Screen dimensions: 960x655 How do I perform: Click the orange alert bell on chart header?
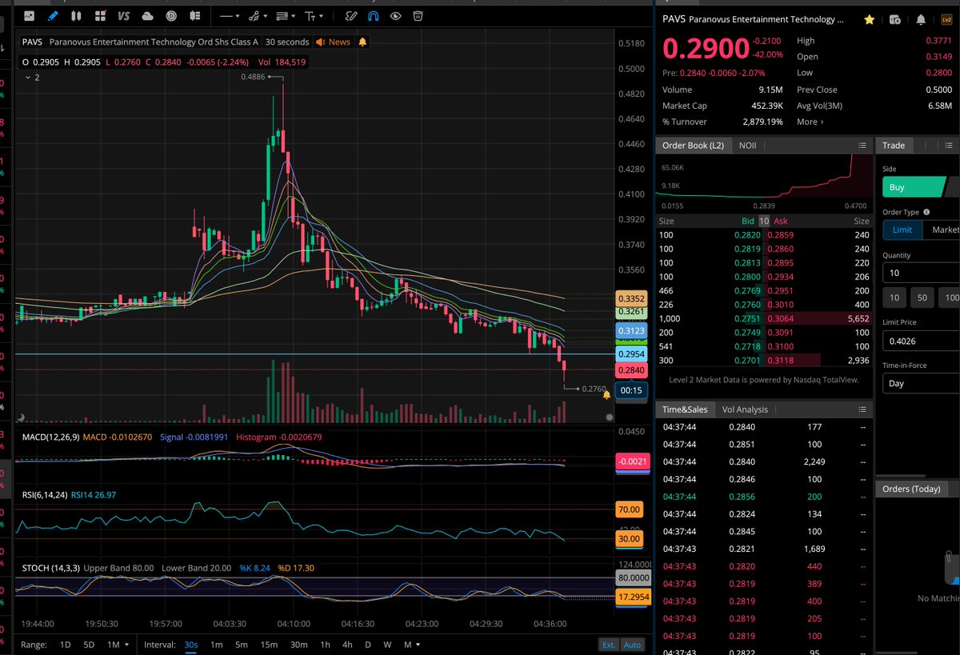(x=362, y=42)
